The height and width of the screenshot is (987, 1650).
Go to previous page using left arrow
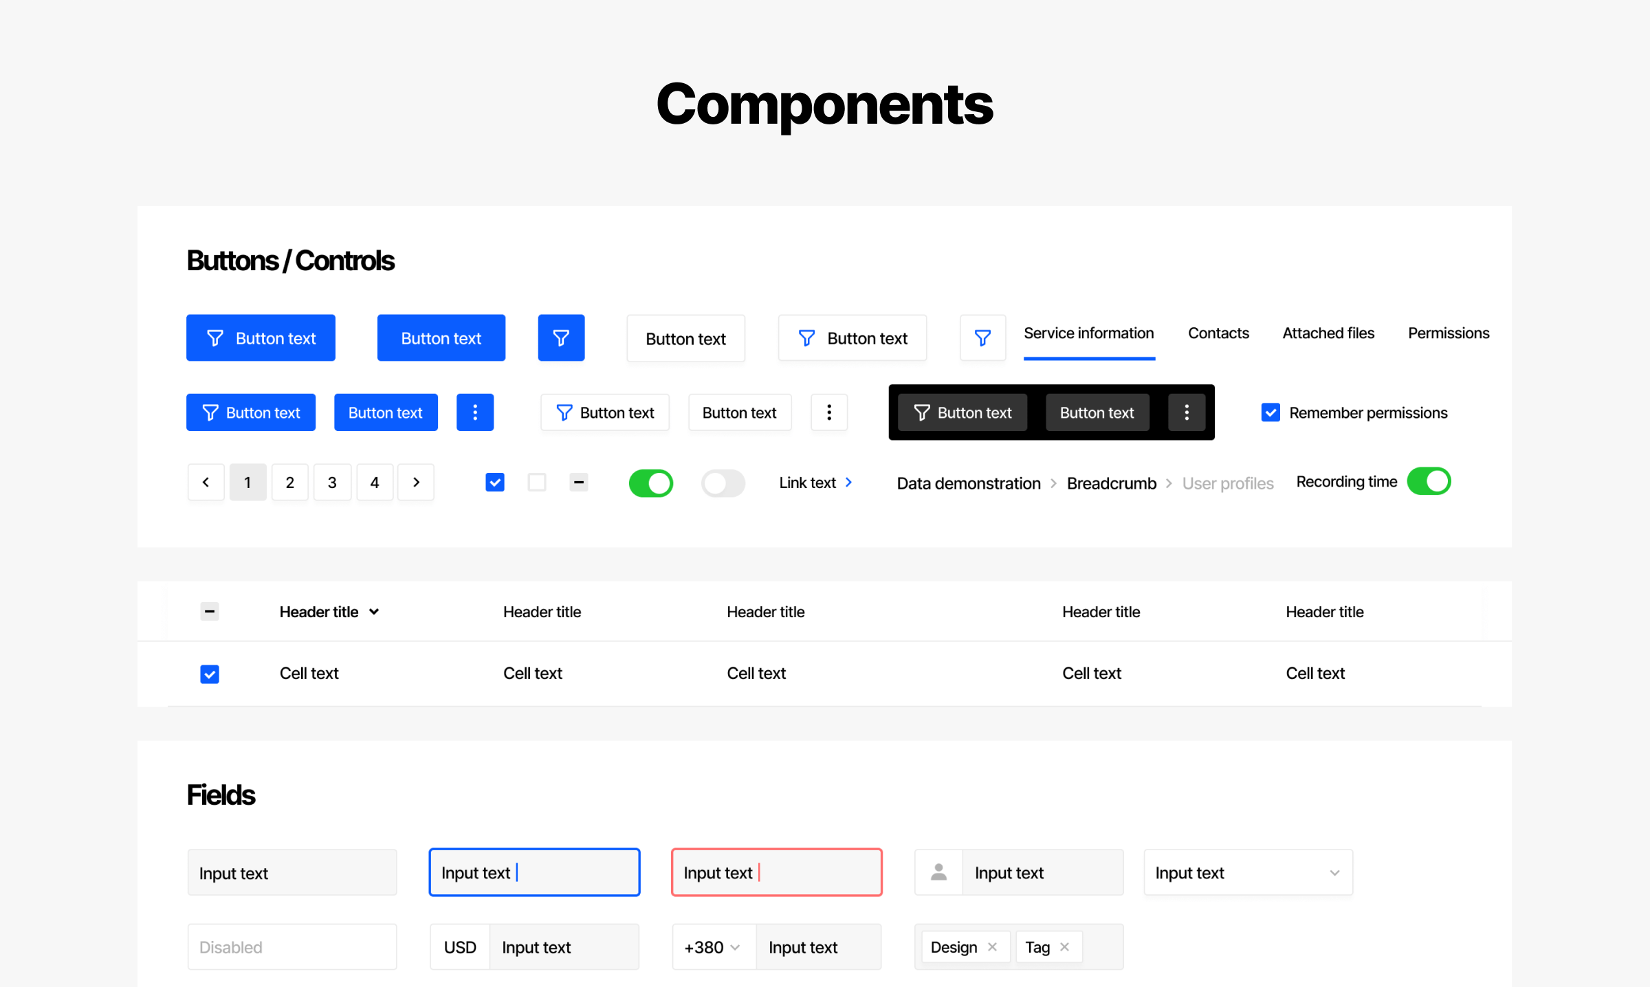[206, 483]
